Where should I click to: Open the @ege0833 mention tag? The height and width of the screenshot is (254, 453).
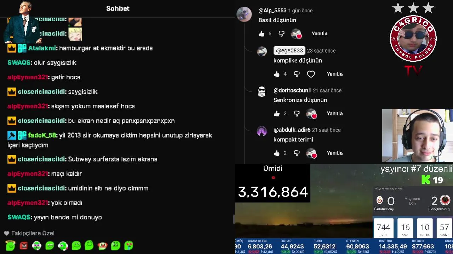289,51
